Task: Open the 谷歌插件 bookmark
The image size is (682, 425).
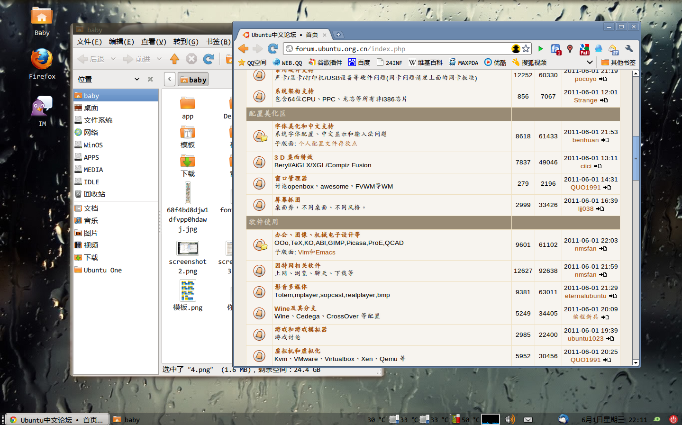Action: click(325, 63)
